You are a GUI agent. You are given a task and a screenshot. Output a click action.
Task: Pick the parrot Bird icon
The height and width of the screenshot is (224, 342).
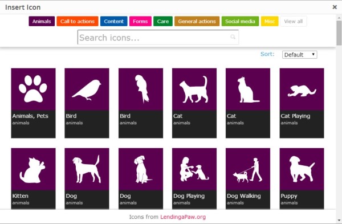(141, 103)
